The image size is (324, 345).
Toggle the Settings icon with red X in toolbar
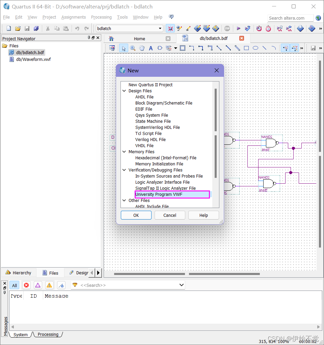coord(170,28)
